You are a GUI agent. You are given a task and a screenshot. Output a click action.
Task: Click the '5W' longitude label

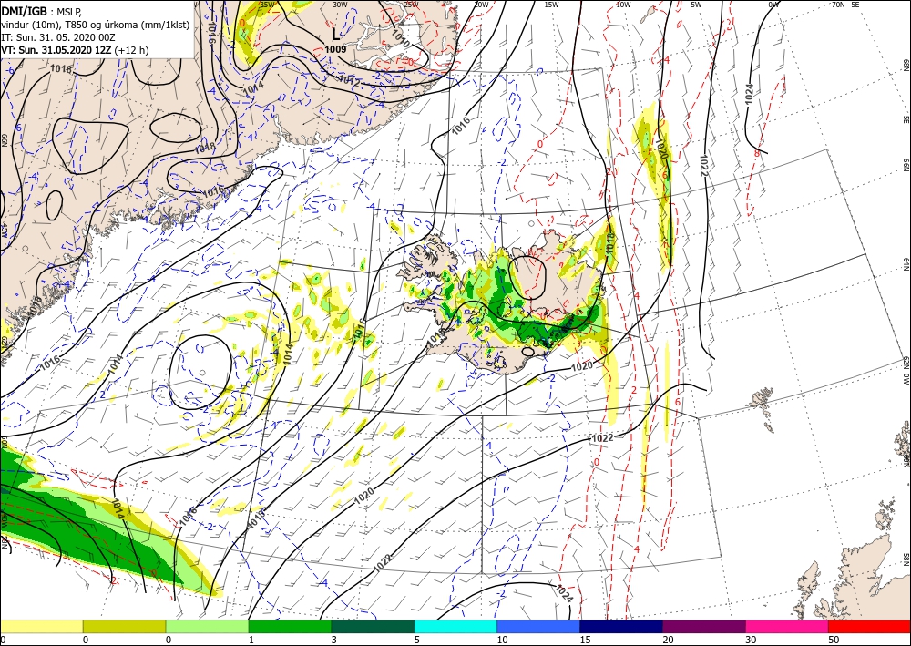(696, 5)
